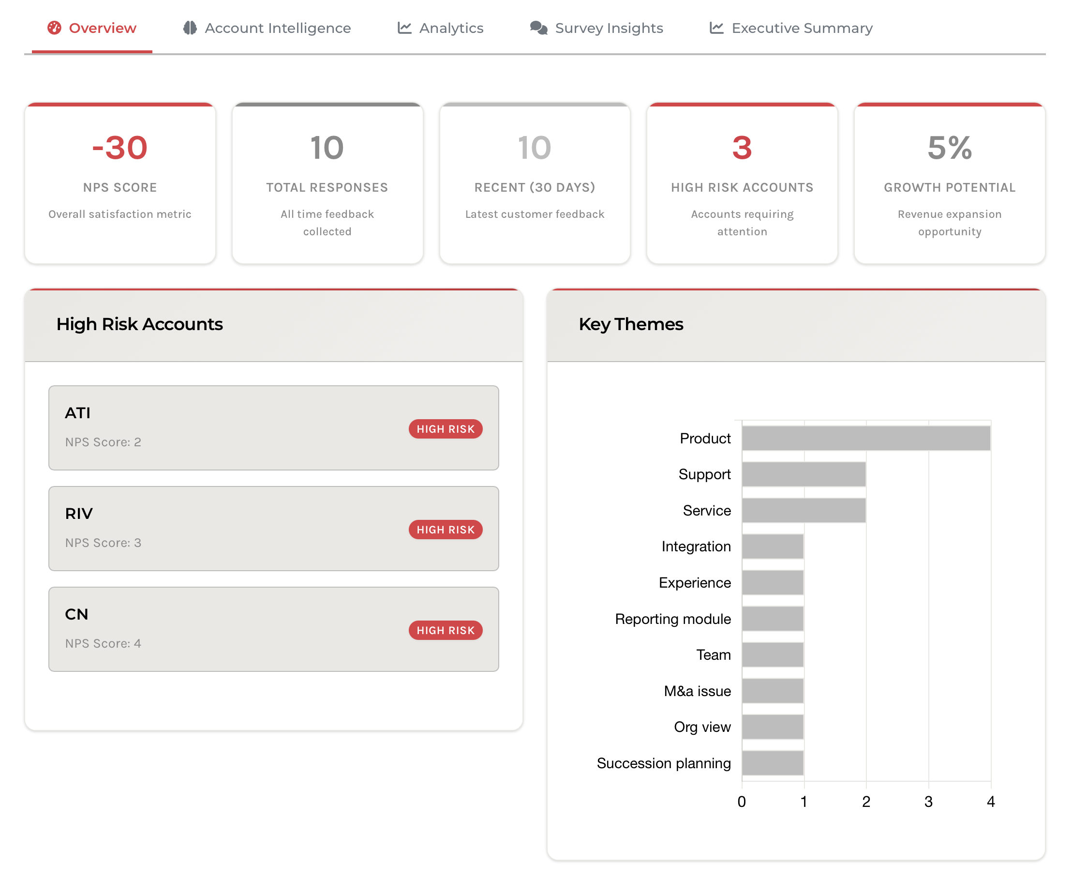The width and height of the screenshot is (1072, 880).
Task: Click the Analytics chart icon
Action: coord(404,28)
